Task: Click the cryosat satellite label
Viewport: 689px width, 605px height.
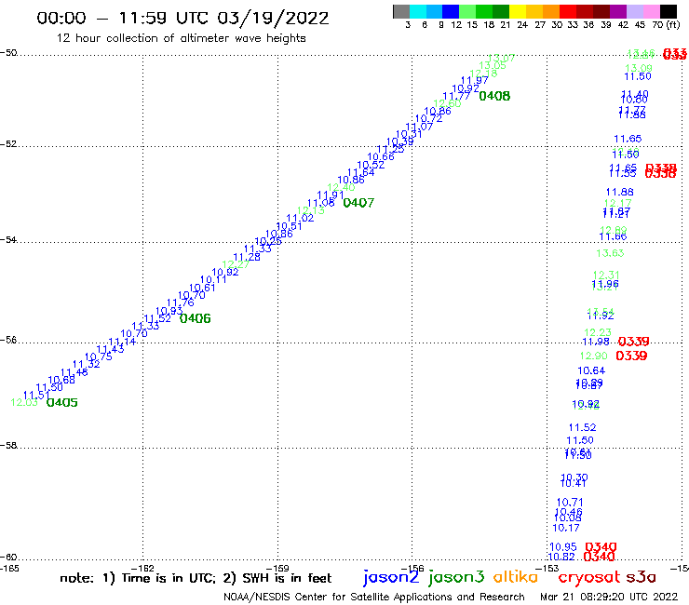Action: (x=589, y=577)
